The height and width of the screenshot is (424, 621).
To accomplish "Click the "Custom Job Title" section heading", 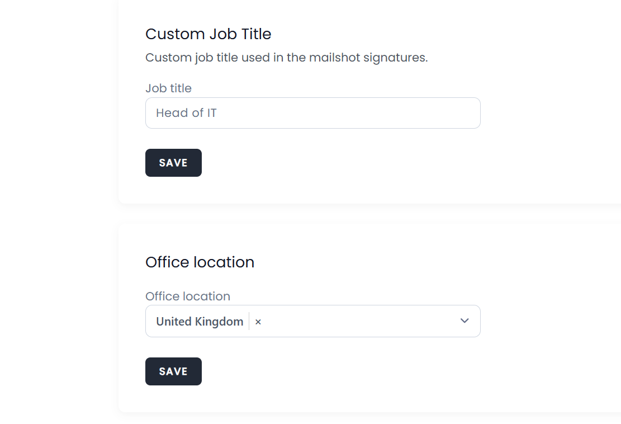I will (208, 34).
